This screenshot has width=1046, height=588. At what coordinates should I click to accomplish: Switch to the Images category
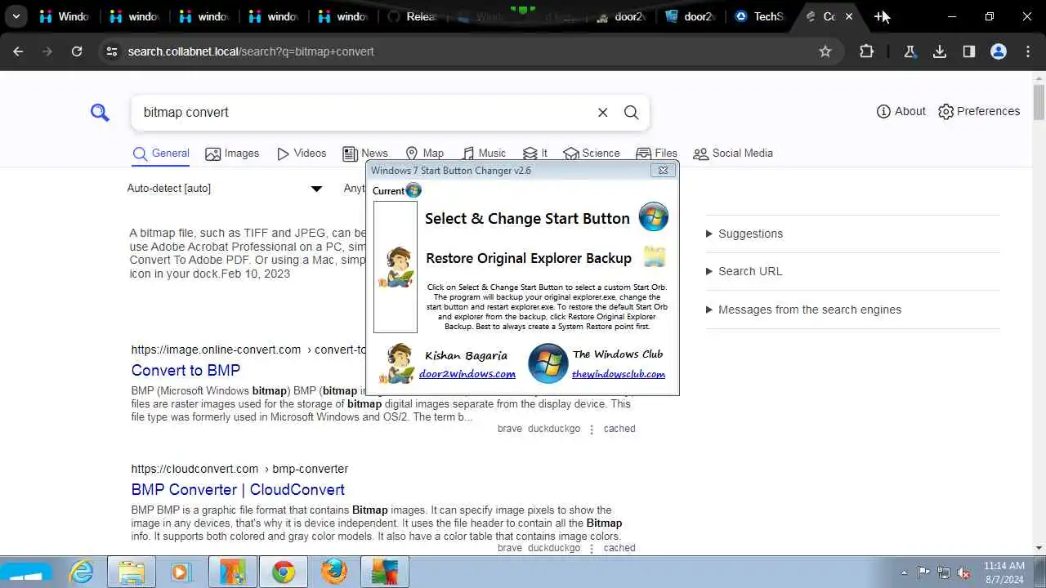coord(232,154)
